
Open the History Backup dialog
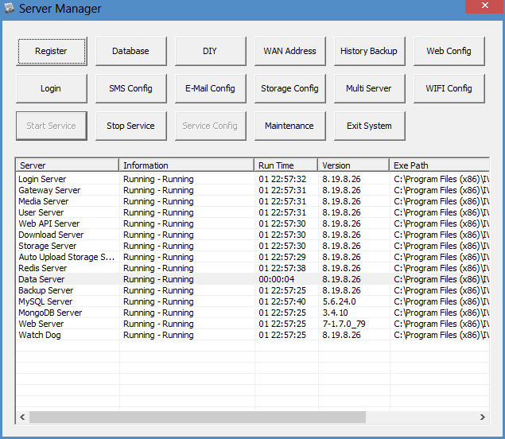[x=370, y=51]
